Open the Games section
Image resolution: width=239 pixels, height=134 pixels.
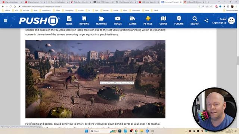133,20
